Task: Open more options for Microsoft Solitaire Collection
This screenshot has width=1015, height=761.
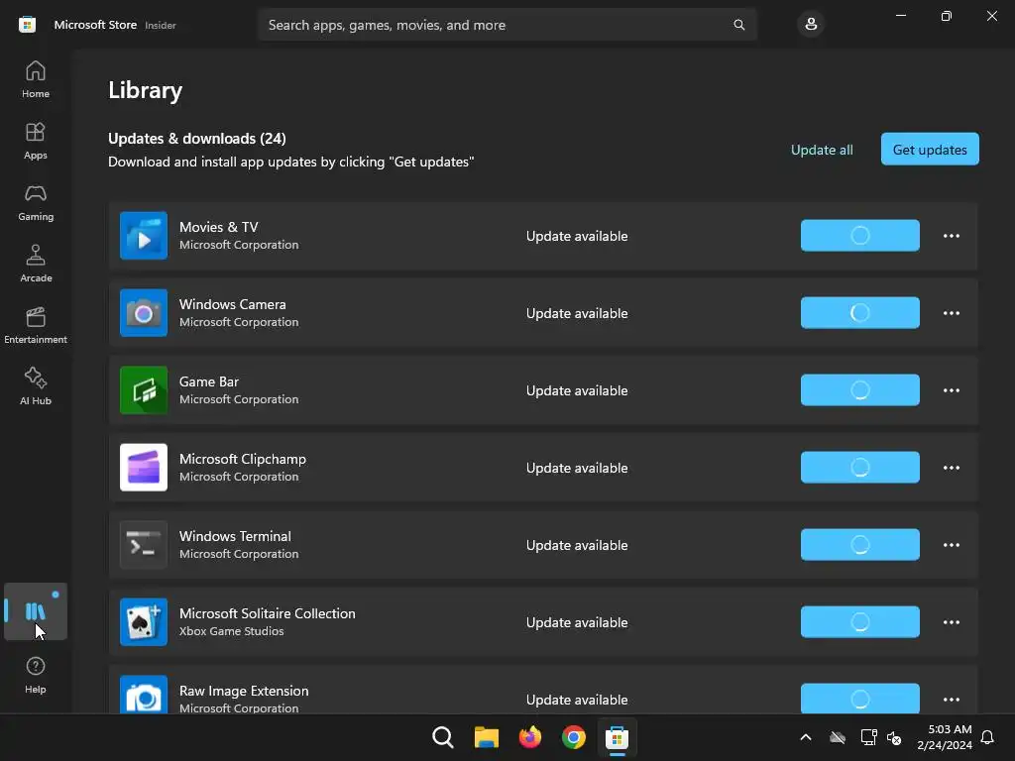Action: (952, 622)
